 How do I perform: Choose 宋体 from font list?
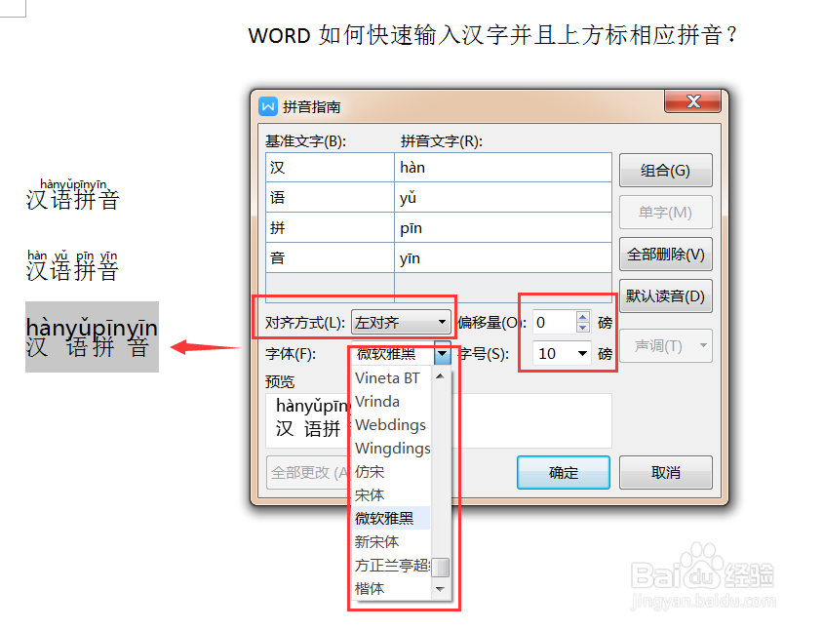tap(392, 495)
